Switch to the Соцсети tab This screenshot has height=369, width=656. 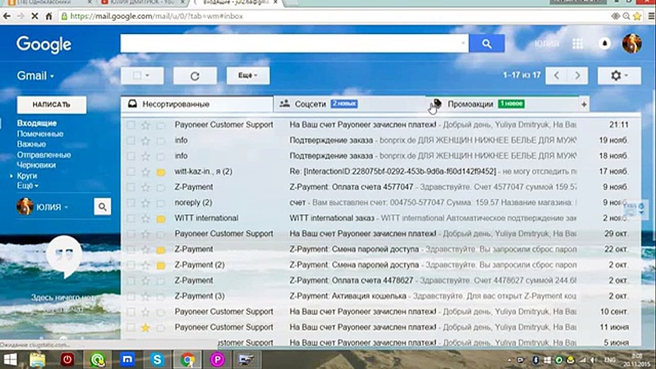click(x=350, y=104)
